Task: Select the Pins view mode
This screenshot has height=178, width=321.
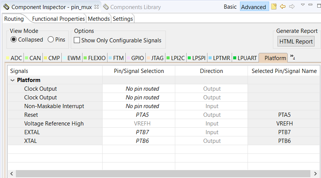Action: (x=50, y=40)
